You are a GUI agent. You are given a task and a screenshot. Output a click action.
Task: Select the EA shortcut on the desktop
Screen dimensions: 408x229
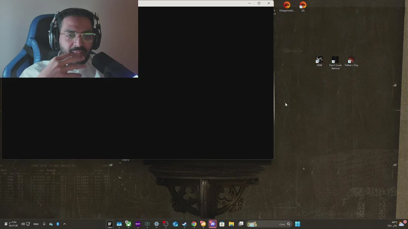303,7
